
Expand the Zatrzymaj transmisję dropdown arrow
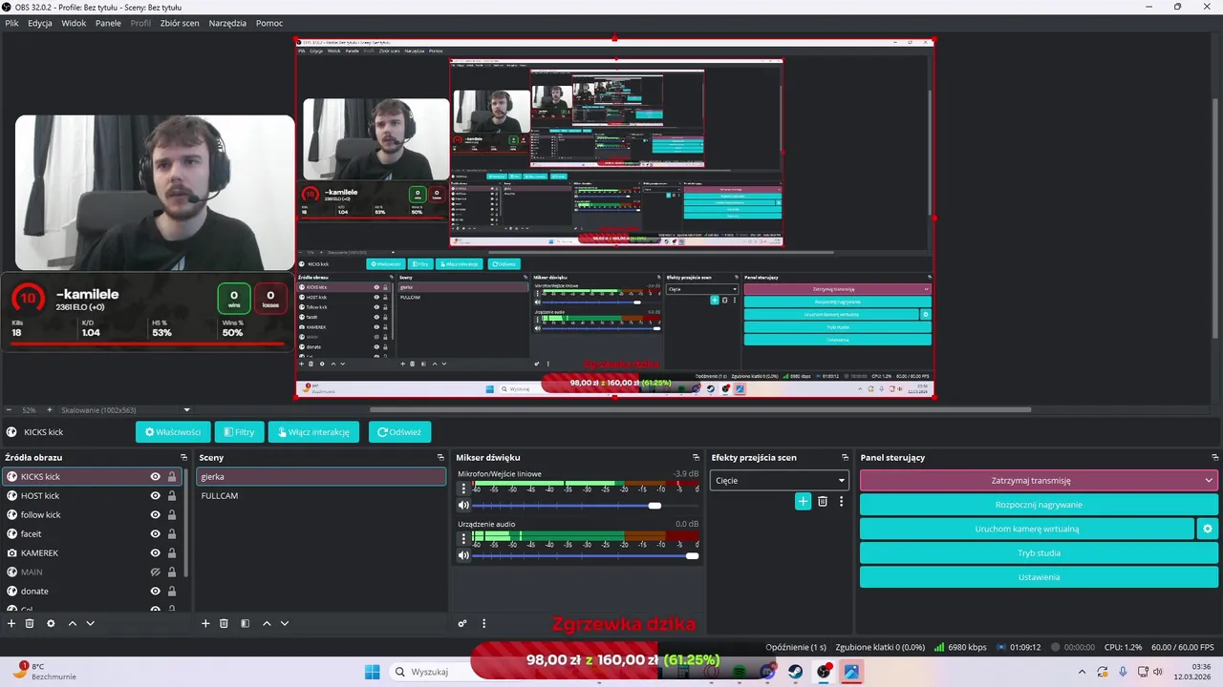point(1209,480)
